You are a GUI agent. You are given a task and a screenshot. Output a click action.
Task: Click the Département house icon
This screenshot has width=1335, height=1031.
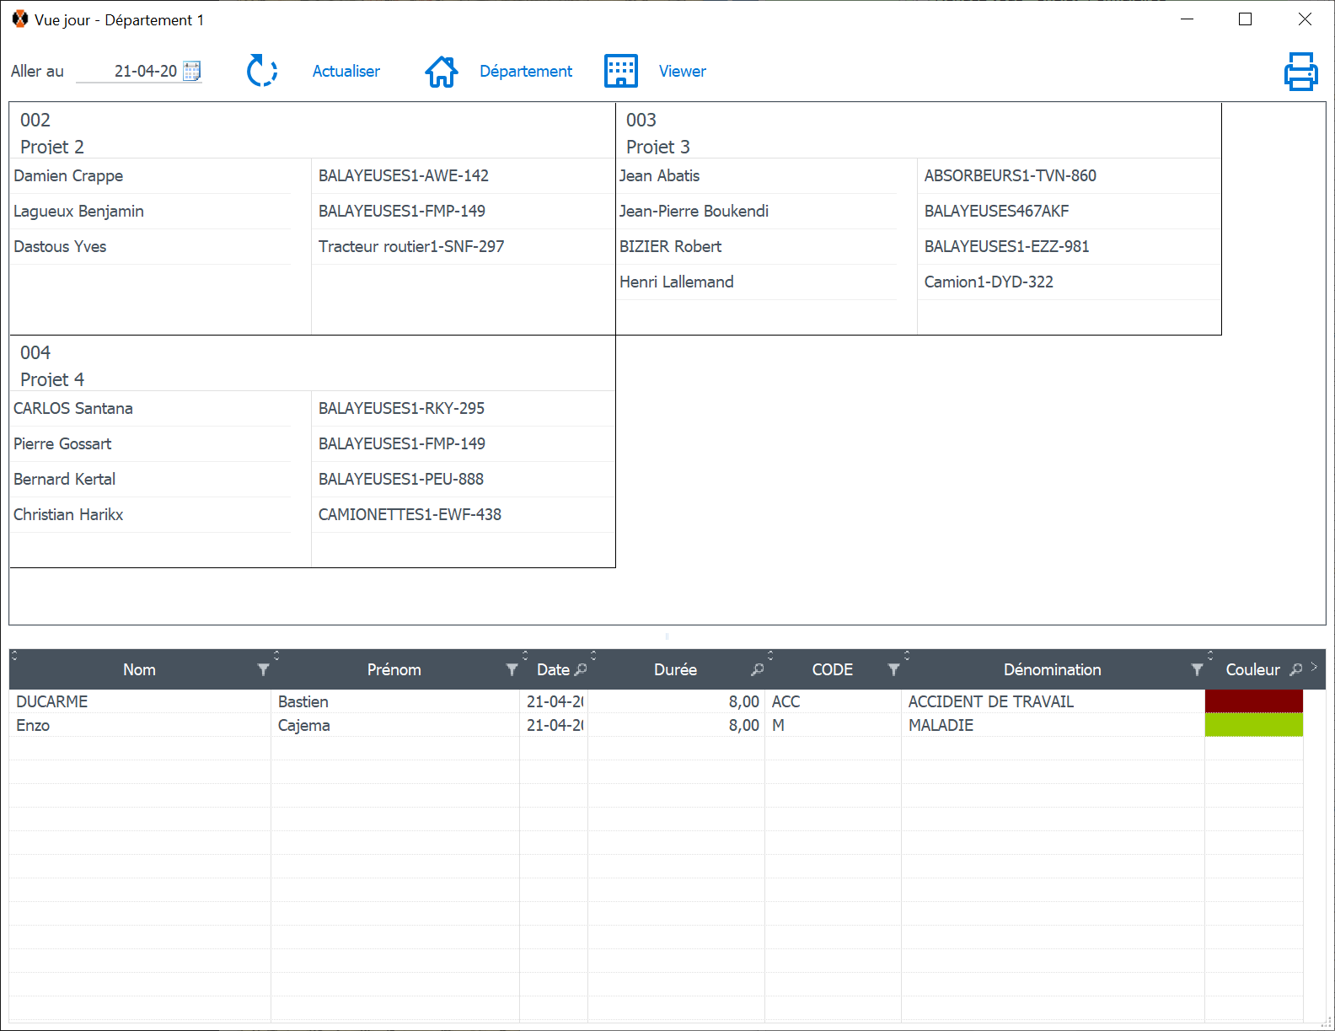click(441, 72)
